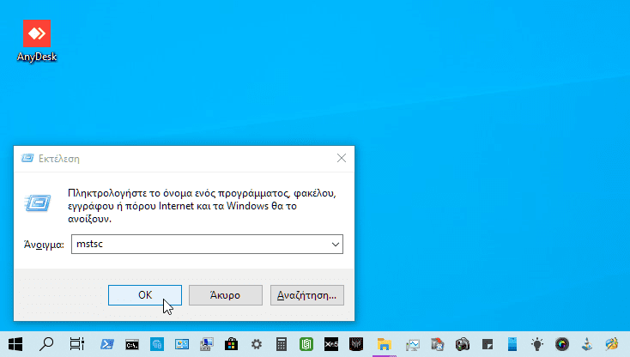
Task: Click the Run icon in the dialog title bar
Action: 27,158
